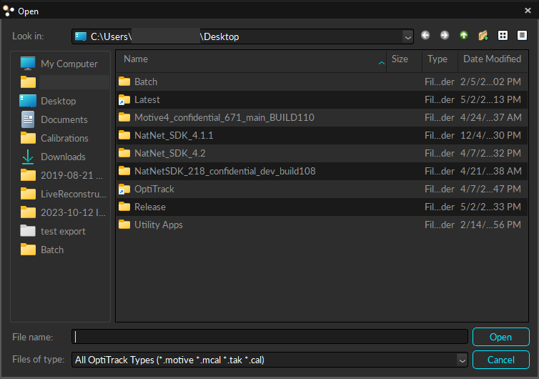539x379 pixels.
Task: Open Downloads from the sidebar
Action: [63, 157]
